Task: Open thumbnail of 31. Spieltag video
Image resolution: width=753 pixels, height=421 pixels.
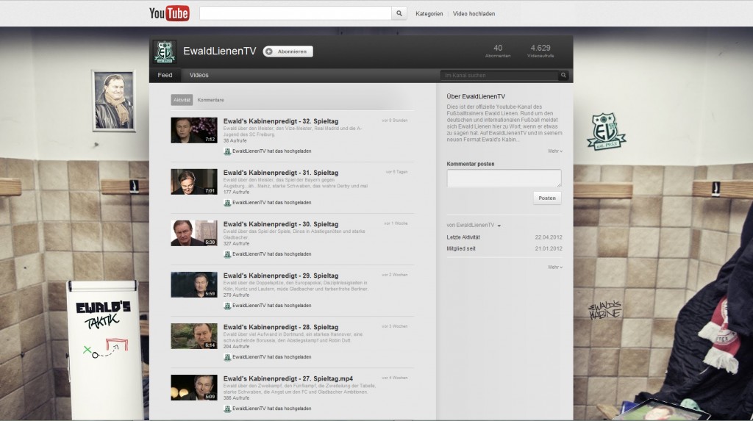Action: click(x=194, y=181)
